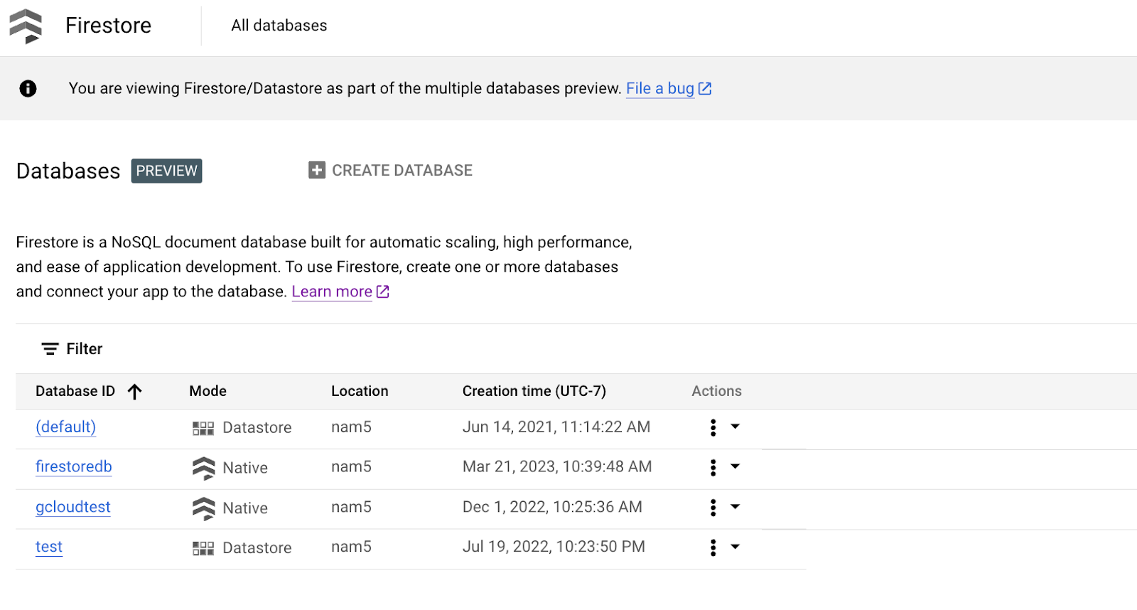Click the Native mode text in the gcloudtest row
The height and width of the screenshot is (610, 1137).
pos(245,508)
